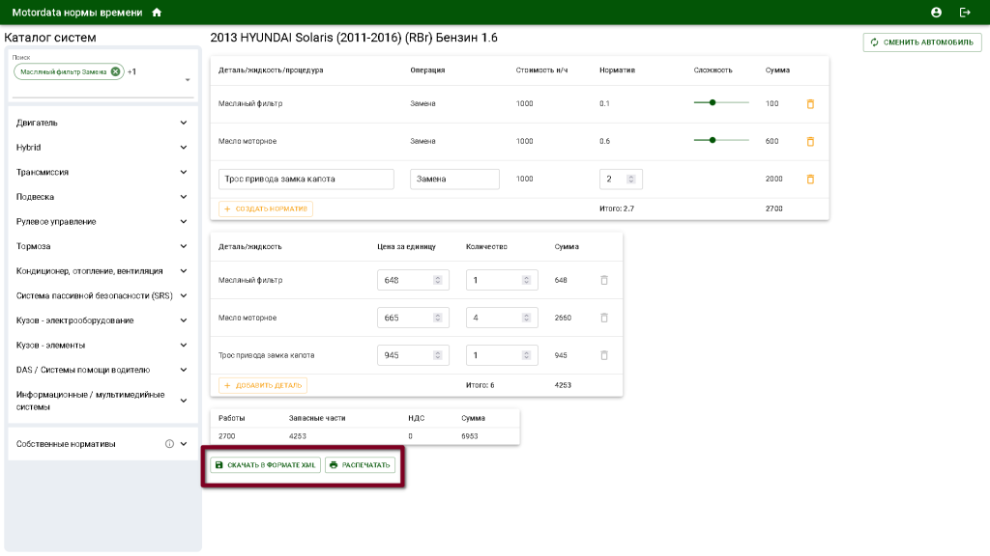
Task: Open the Тормоза section
Action: coord(183,246)
